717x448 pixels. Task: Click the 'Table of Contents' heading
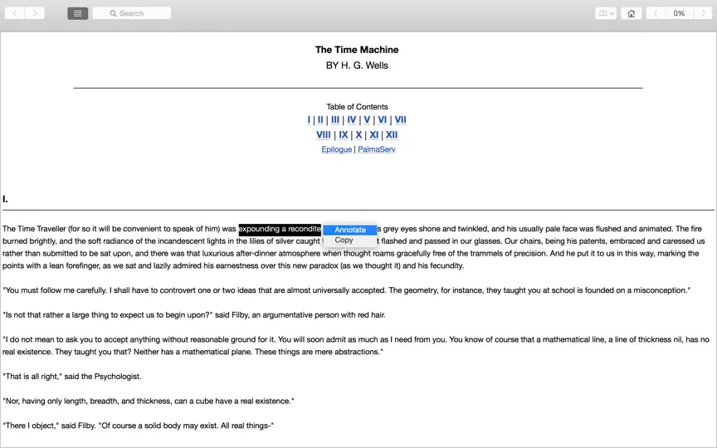point(357,106)
